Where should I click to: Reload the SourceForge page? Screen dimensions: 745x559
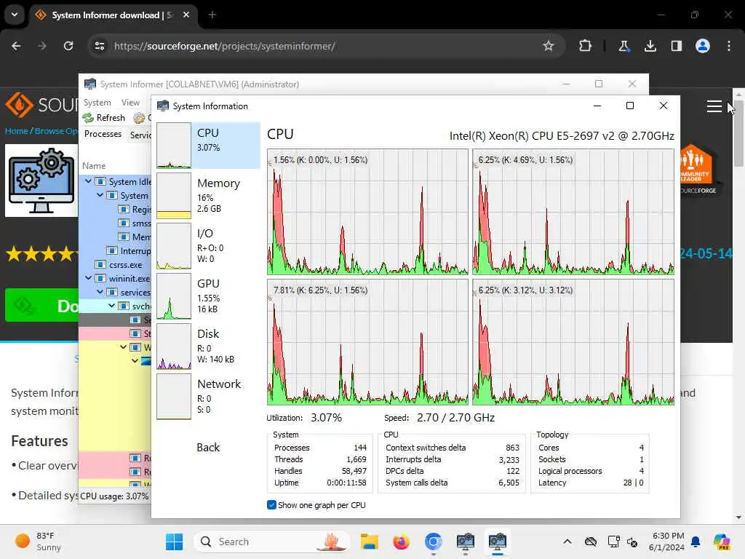point(68,46)
